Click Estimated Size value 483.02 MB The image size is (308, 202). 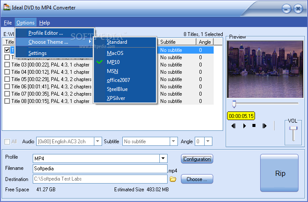(158, 190)
